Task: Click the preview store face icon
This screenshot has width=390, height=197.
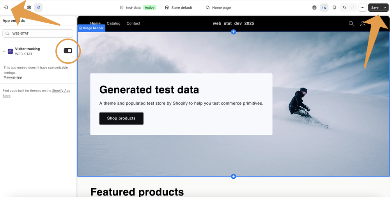Action: coord(314,7)
